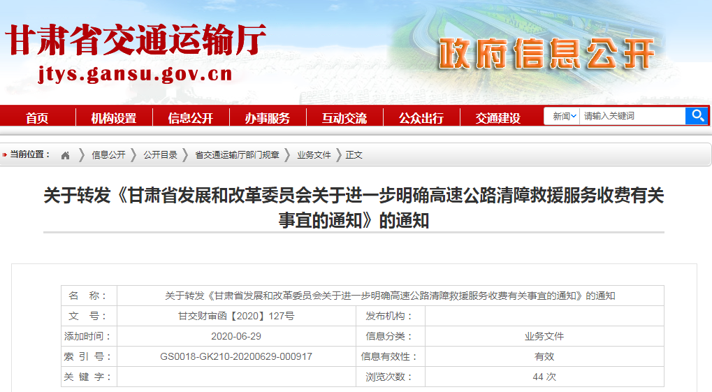Viewport: 712px width, 392px height.
Task: Go to 省交通运输厅部门规章 breadcrumb link
Action: [237, 155]
